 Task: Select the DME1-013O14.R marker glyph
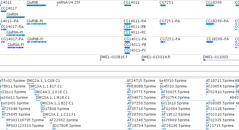tap(143, 60)
